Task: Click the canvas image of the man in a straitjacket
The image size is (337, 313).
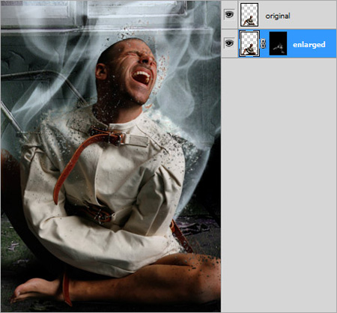Action: coord(111,156)
